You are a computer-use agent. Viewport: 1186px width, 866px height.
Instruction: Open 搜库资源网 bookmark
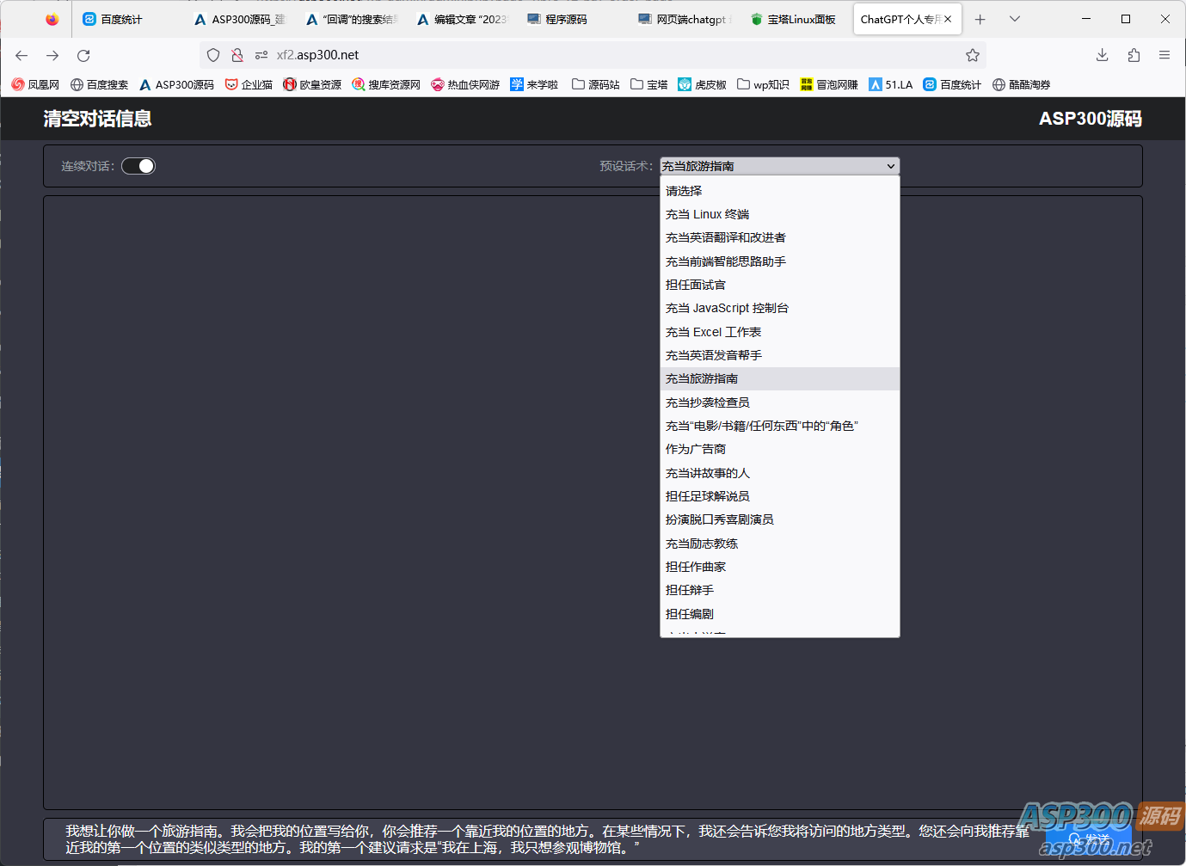(x=386, y=84)
